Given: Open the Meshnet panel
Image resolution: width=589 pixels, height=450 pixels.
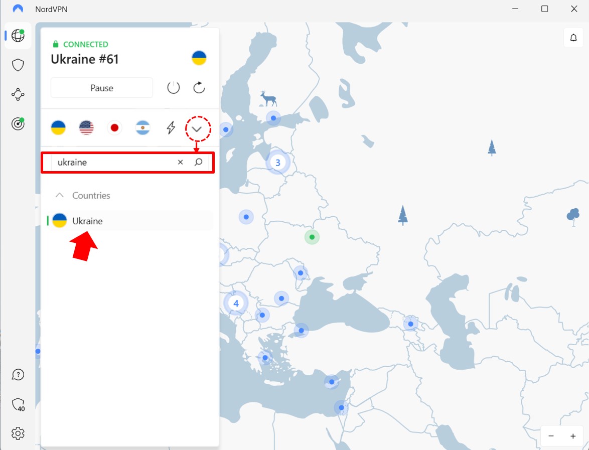Looking at the screenshot, I should click(x=18, y=94).
